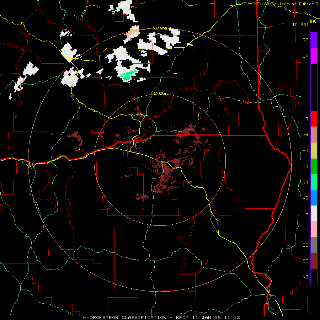Click the 50 NMI range ring label
The height and width of the screenshot is (320, 320).
[x=160, y=94]
